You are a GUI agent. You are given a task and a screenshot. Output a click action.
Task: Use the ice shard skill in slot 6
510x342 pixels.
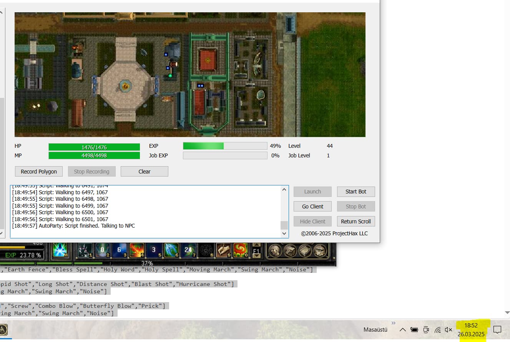(171, 250)
